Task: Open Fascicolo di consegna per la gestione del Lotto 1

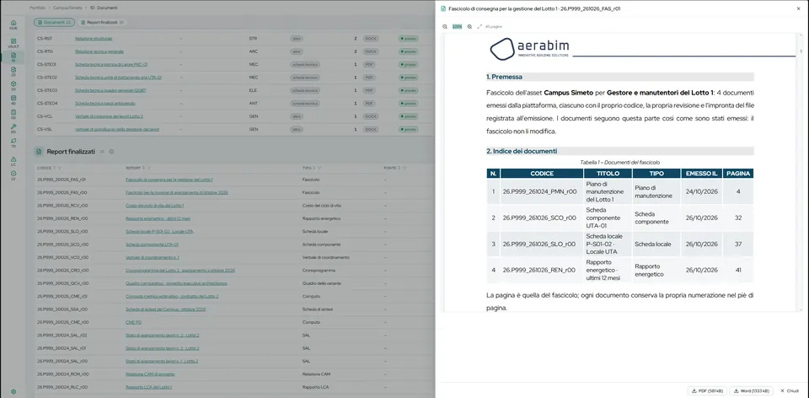Action: pos(169,180)
